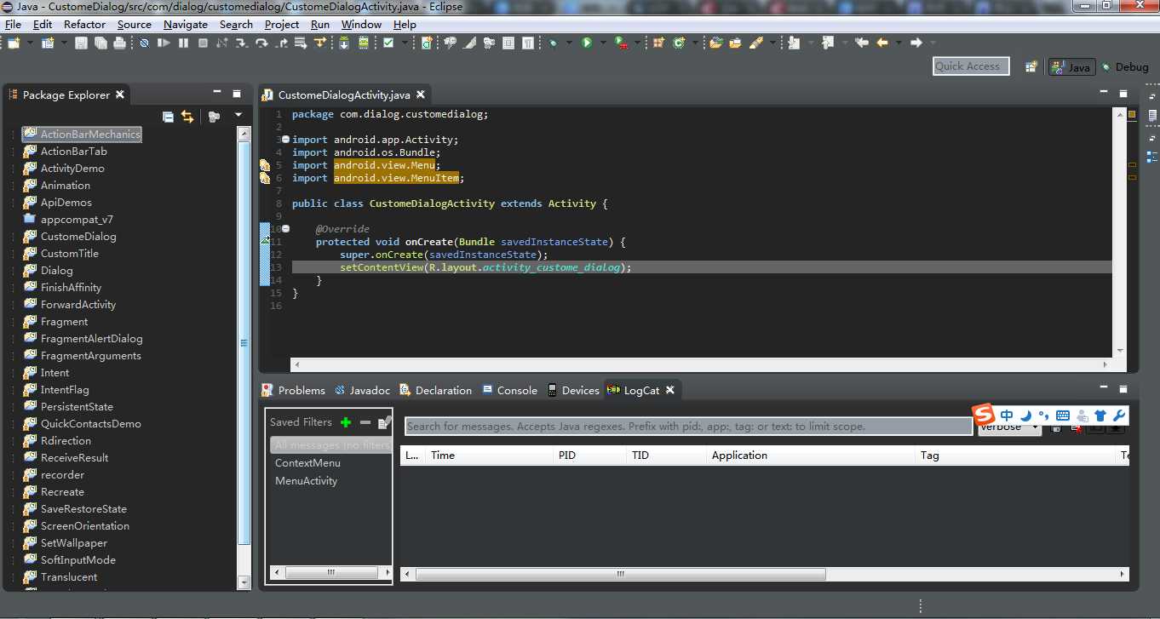Click Collapse All in Package Explorer
Image resolution: width=1160 pixels, height=619 pixels.
pos(168,116)
